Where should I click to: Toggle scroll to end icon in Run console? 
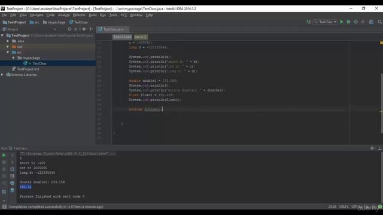[x=12, y=176]
